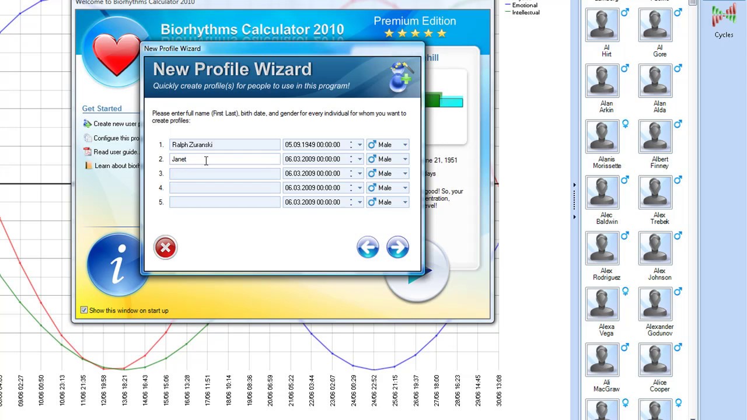Open date calendar dropdown for row 3
The height and width of the screenshot is (420, 747).
point(359,173)
